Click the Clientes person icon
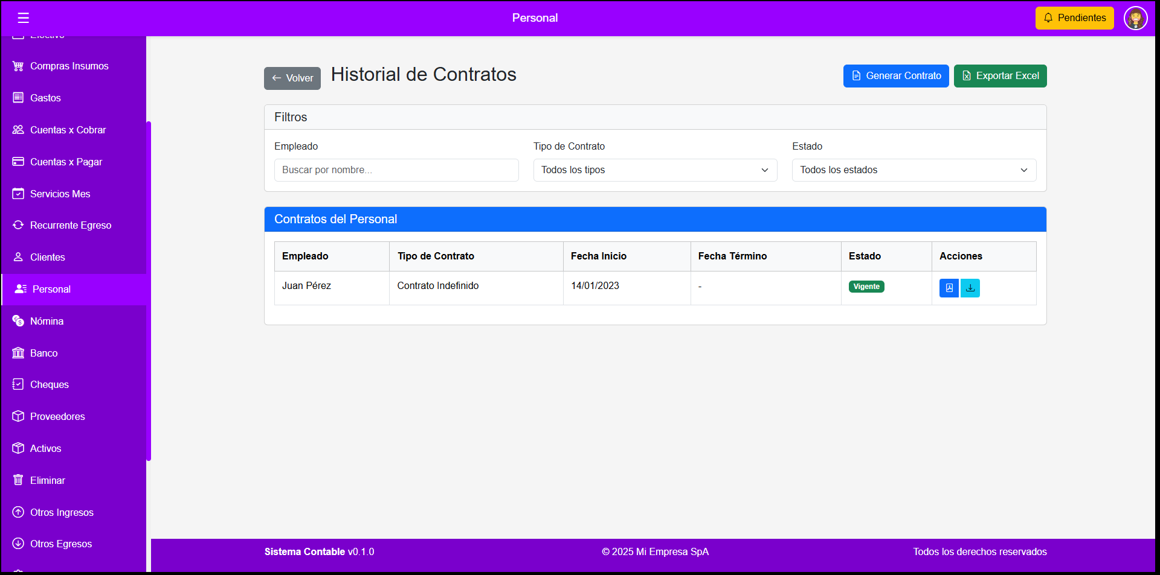 tap(18, 257)
